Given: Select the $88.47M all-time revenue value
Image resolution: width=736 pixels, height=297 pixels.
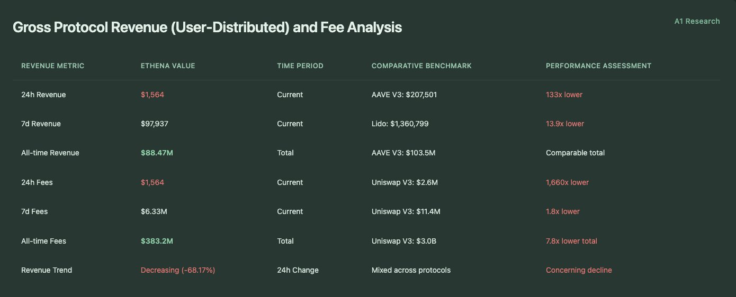Looking at the screenshot, I should coord(157,153).
